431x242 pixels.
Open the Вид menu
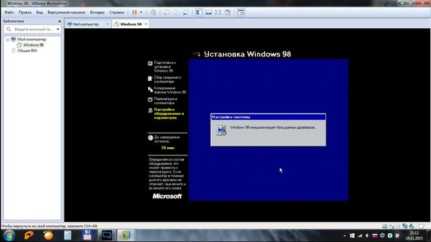(40, 12)
